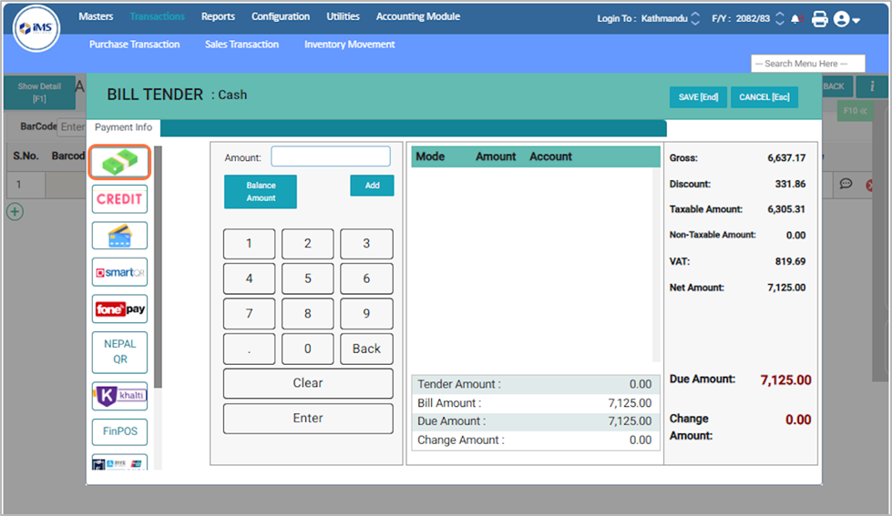Open Sales Transaction submenu
The image size is (892, 516).
pyautogui.click(x=241, y=44)
